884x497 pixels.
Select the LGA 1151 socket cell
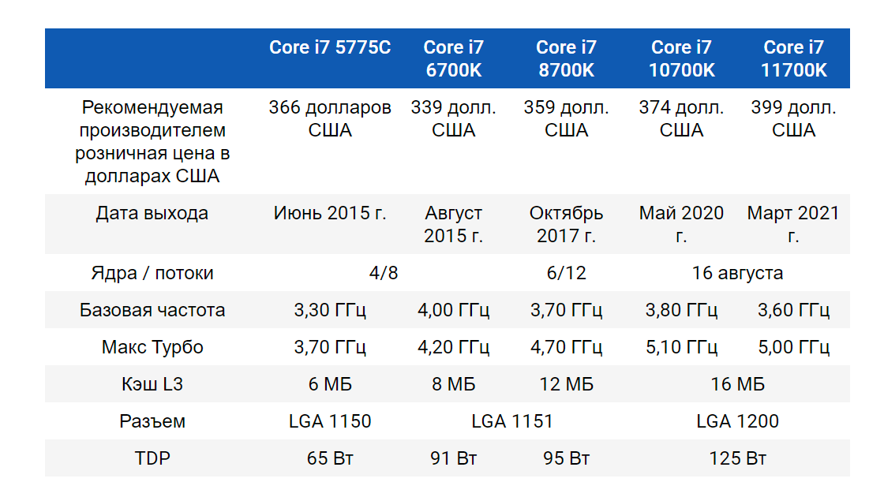[x=512, y=421]
